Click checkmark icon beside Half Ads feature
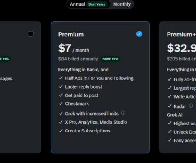 [61, 78]
